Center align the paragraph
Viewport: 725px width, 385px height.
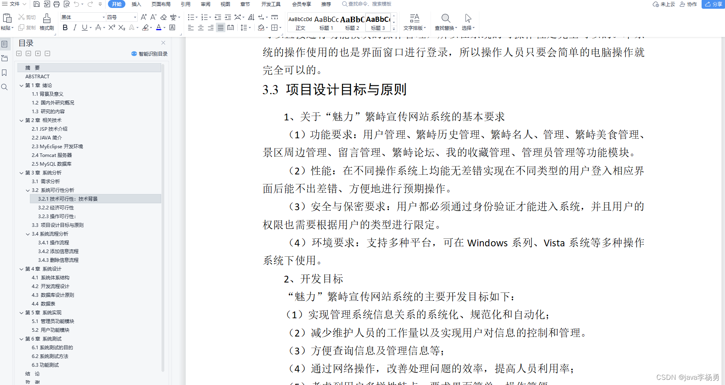[201, 27]
